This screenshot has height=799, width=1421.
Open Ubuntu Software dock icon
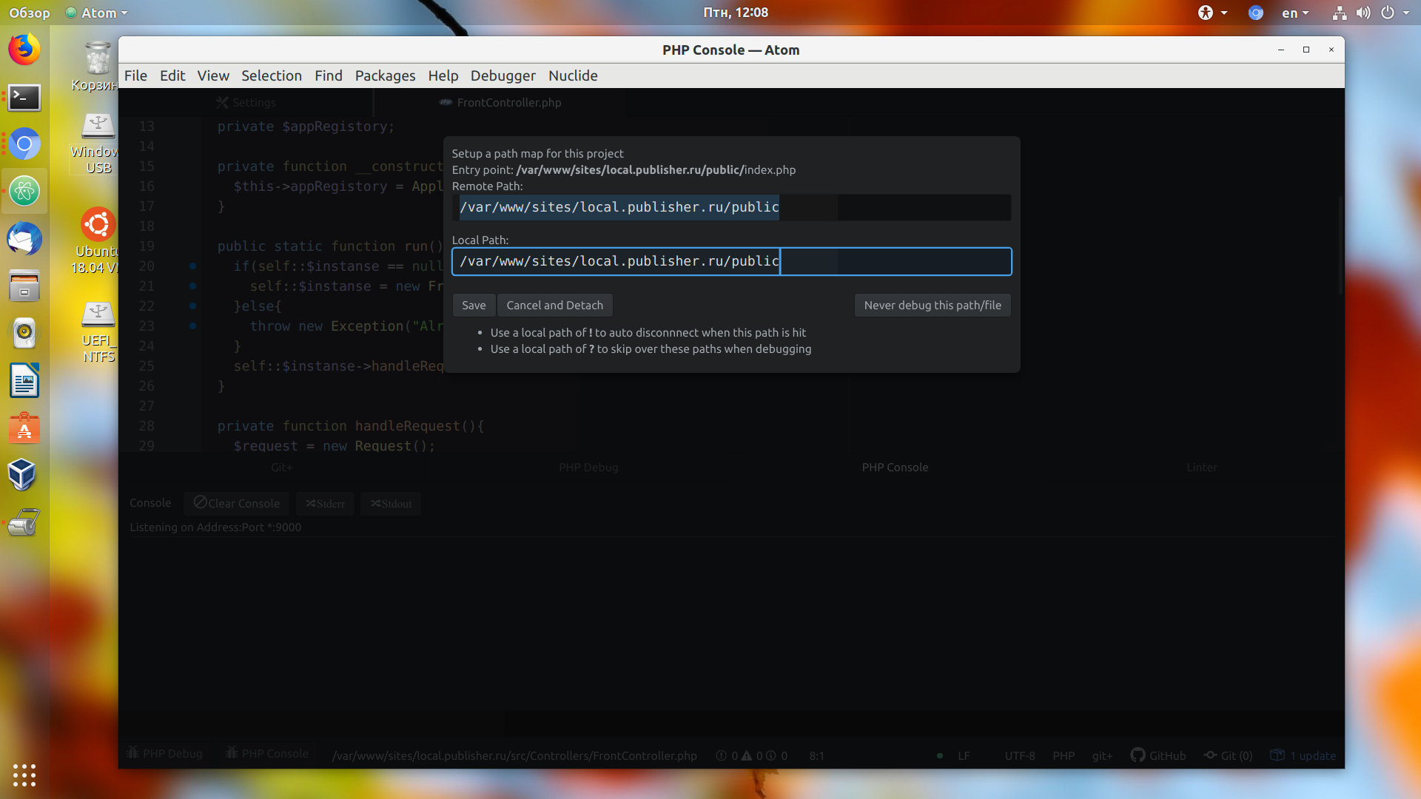tap(24, 428)
